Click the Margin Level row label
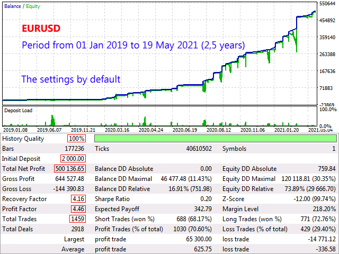The width and height of the screenshot is (339, 254). click(x=240, y=209)
